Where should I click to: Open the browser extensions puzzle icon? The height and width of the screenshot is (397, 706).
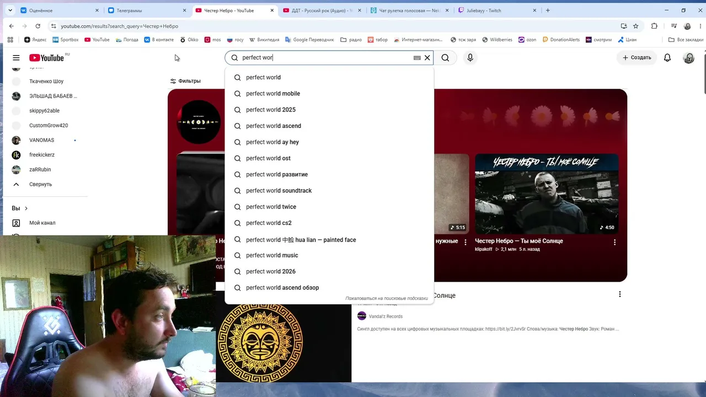point(654,26)
